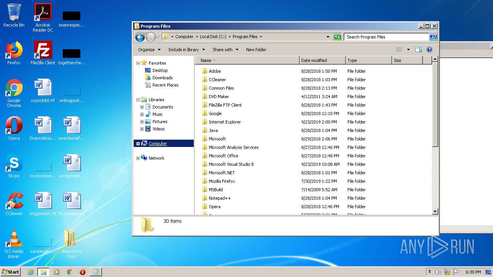Expand the Music library node
The height and width of the screenshot is (277, 493).
[x=142, y=115]
